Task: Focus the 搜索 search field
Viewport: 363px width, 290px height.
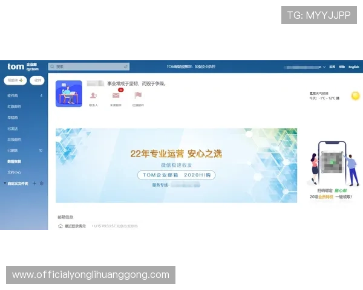Action: click(89, 66)
